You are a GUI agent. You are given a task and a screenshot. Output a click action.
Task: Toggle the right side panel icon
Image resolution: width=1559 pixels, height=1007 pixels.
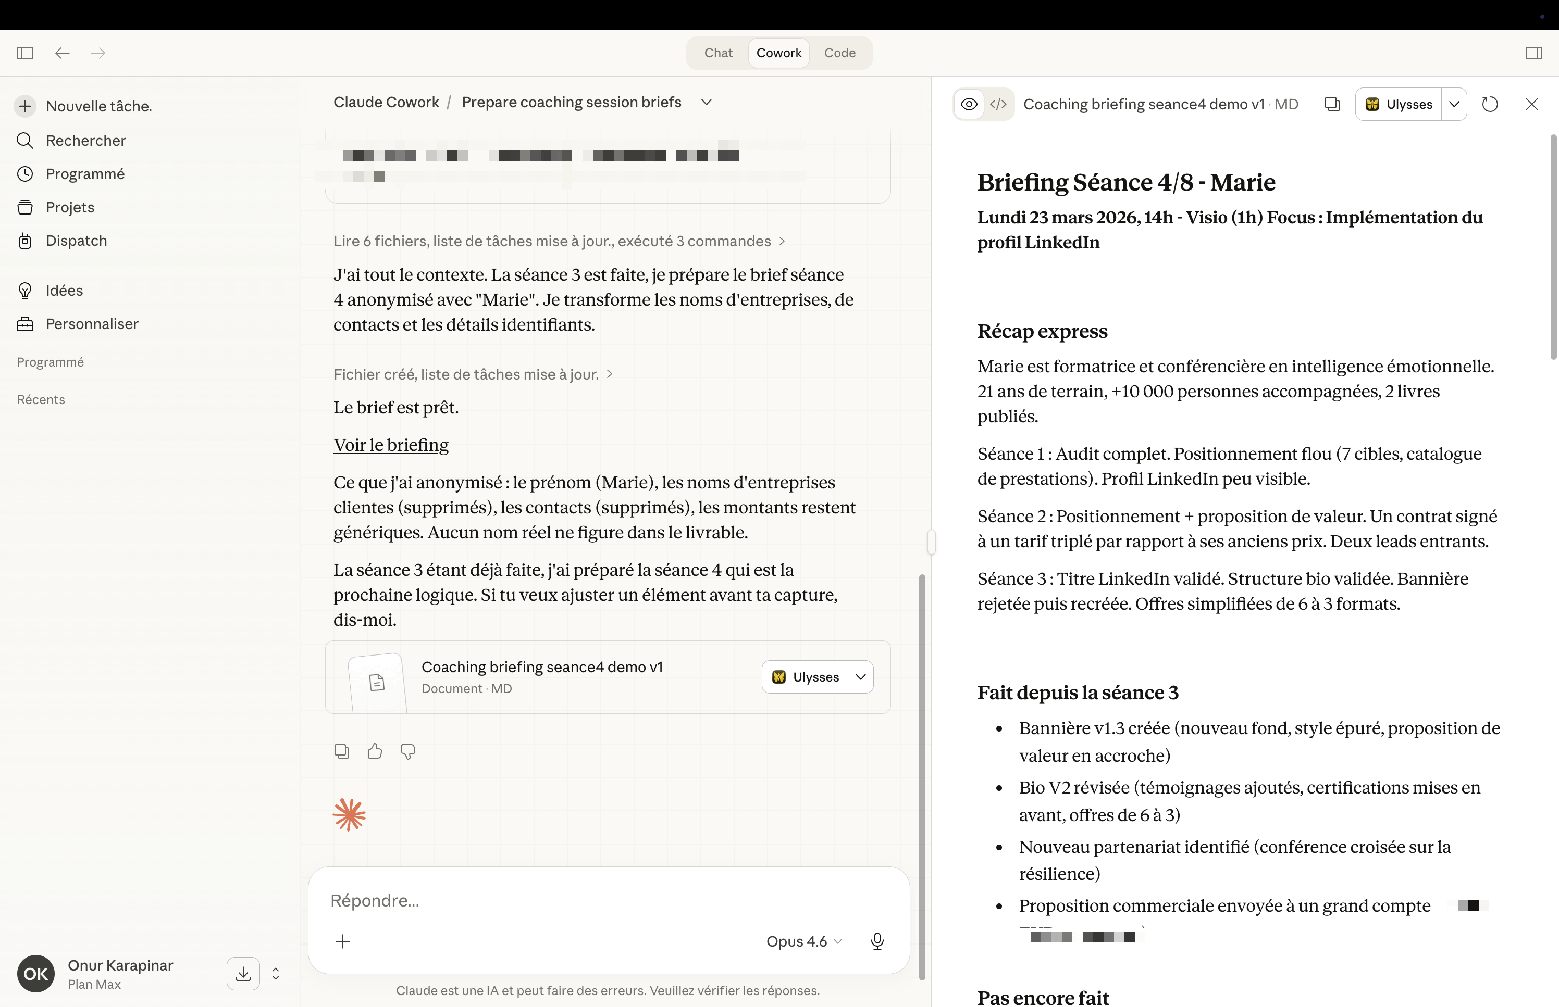1533,53
